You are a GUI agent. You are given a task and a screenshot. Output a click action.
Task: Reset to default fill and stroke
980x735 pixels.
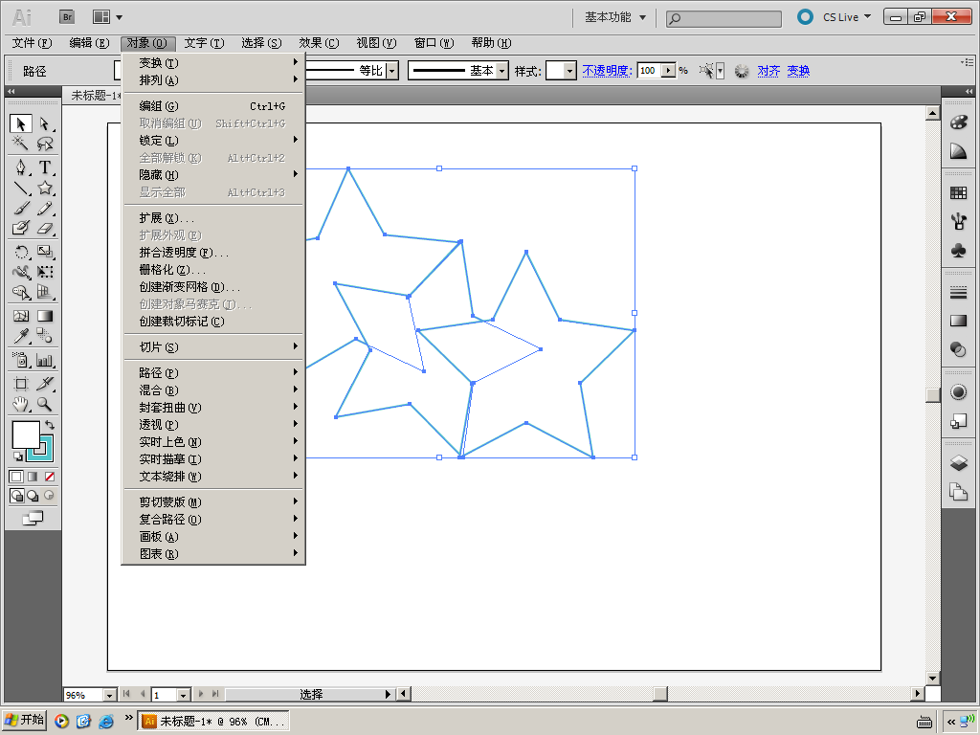17,457
